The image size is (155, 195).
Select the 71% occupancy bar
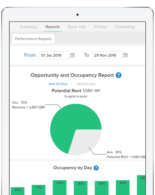(38, 190)
